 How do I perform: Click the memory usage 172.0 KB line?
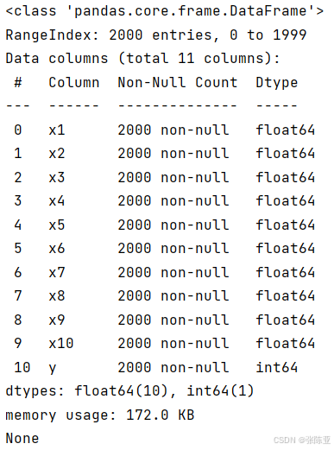pos(100,415)
